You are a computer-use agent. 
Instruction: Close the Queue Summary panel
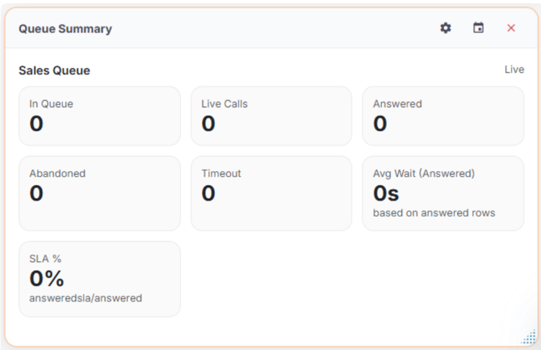click(511, 28)
